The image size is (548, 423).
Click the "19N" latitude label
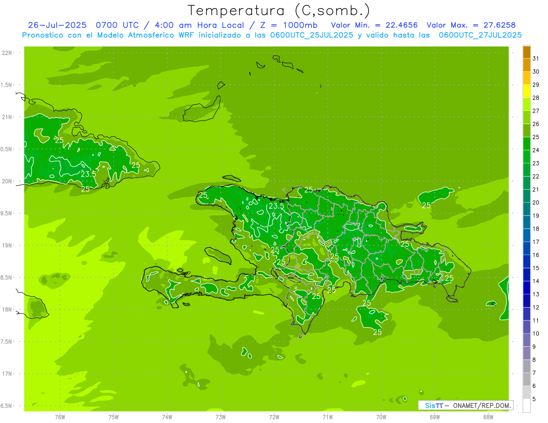[x=7, y=245]
